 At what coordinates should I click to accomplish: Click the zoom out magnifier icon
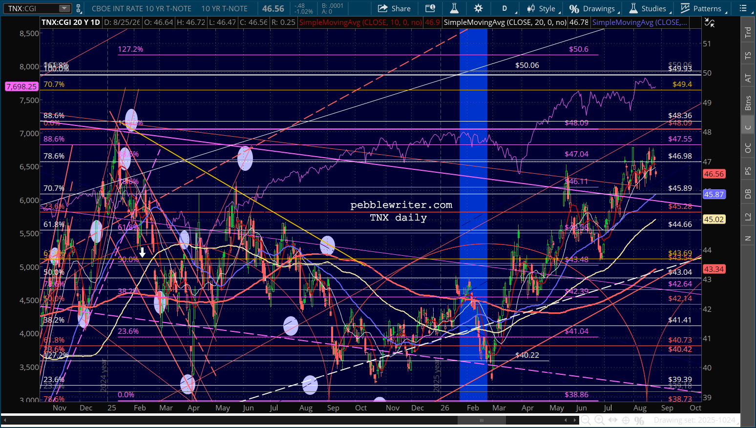[586, 420]
